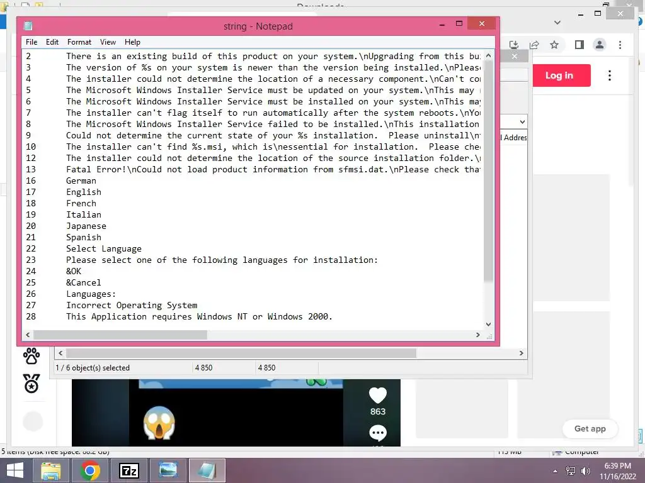Click the line requiring Windows NT or 2000
The height and width of the screenshot is (483, 645).
pos(199,316)
